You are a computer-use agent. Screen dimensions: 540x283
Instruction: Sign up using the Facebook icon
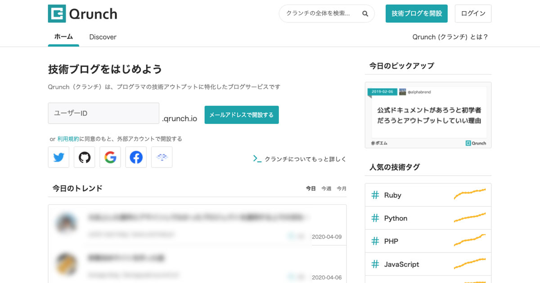pyautogui.click(x=136, y=157)
